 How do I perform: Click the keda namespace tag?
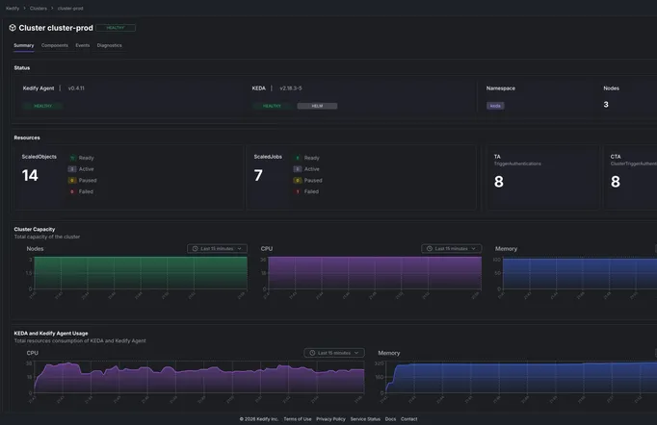tap(495, 106)
